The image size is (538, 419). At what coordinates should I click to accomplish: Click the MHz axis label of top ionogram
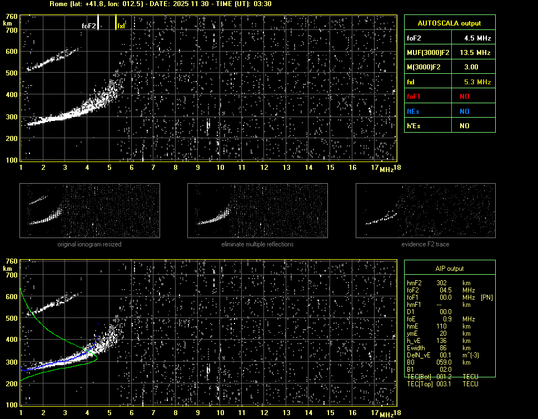coord(386,169)
